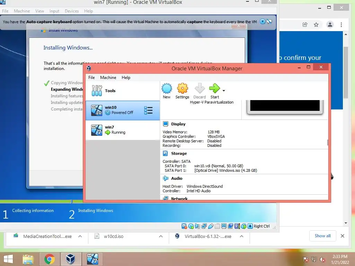The height and width of the screenshot is (266, 355).
Task: Click the recording indicator in VM status bar
Action: 230,226
